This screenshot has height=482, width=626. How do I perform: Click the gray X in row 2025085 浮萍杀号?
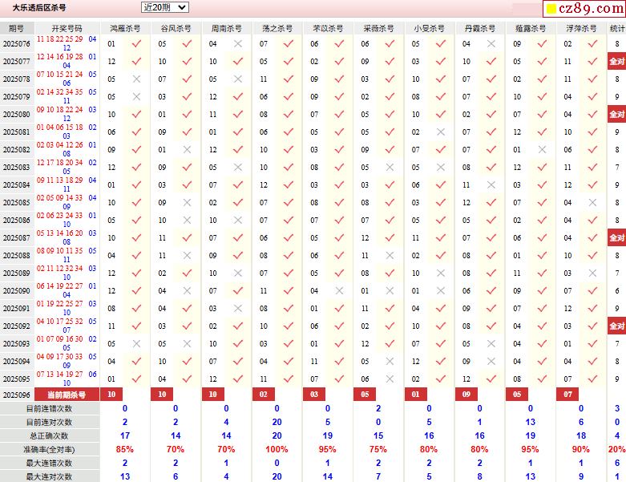[x=593, y=202]
